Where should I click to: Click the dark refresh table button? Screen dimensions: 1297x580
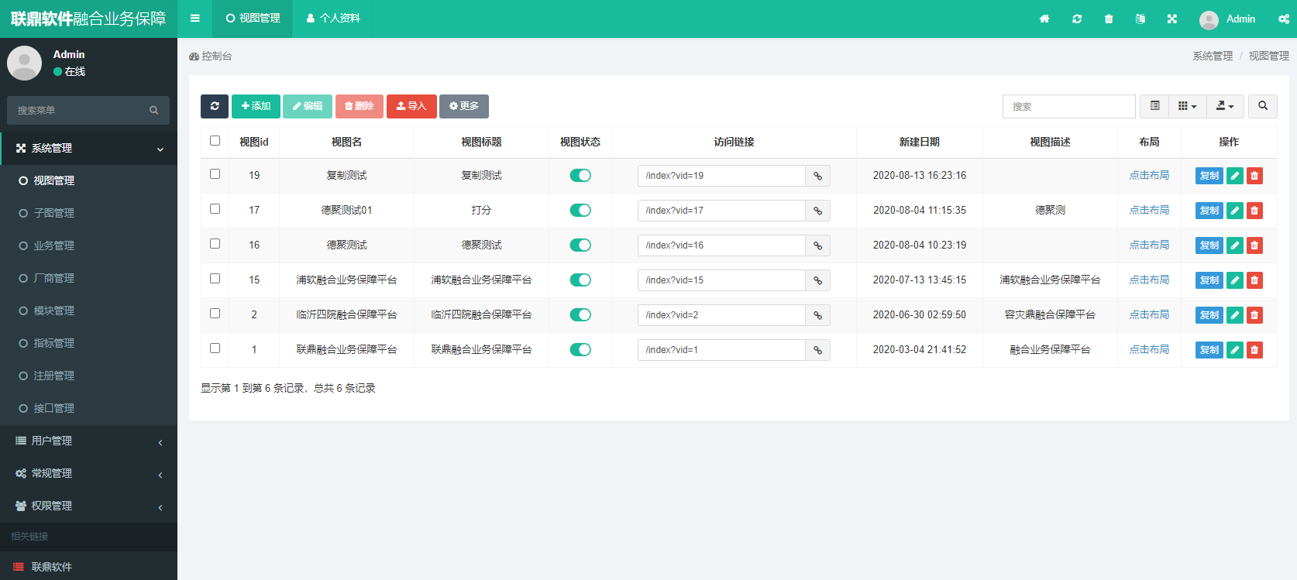(x=215, y=106)
